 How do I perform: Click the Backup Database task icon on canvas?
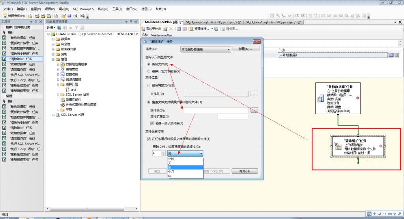(320, 98)
